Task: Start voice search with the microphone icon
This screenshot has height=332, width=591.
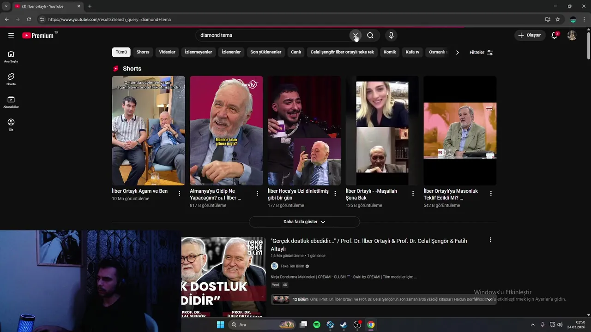Action: (391, 36)
